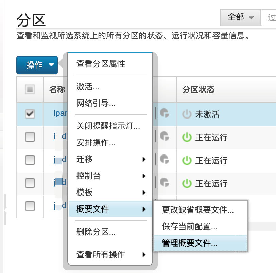Select 管理概要文件... from the submenu
This screenshot has width=276, height=273.
pyautogui.click(x=190, y=243)
